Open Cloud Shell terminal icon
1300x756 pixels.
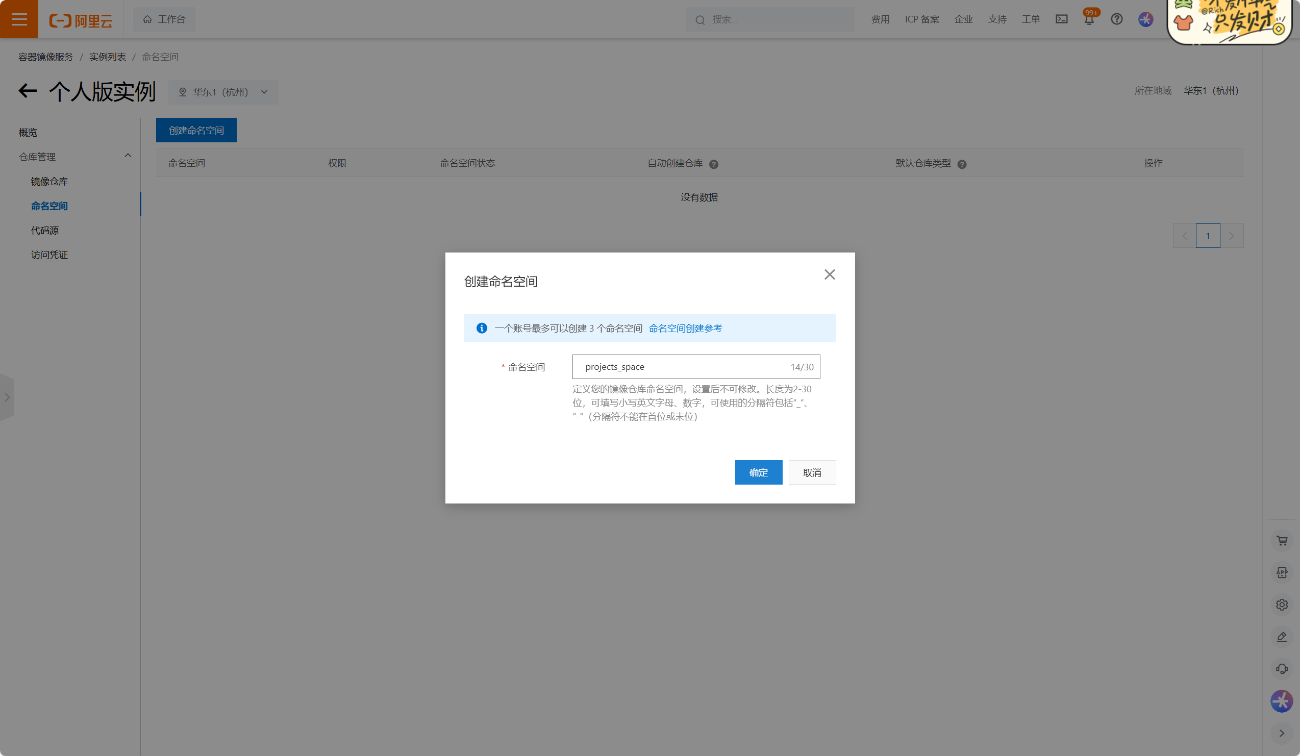pos(1061,19)
